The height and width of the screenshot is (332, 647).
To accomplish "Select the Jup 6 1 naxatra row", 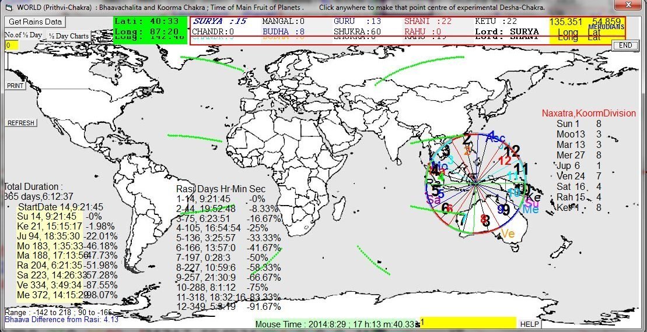I will (579, 166).
